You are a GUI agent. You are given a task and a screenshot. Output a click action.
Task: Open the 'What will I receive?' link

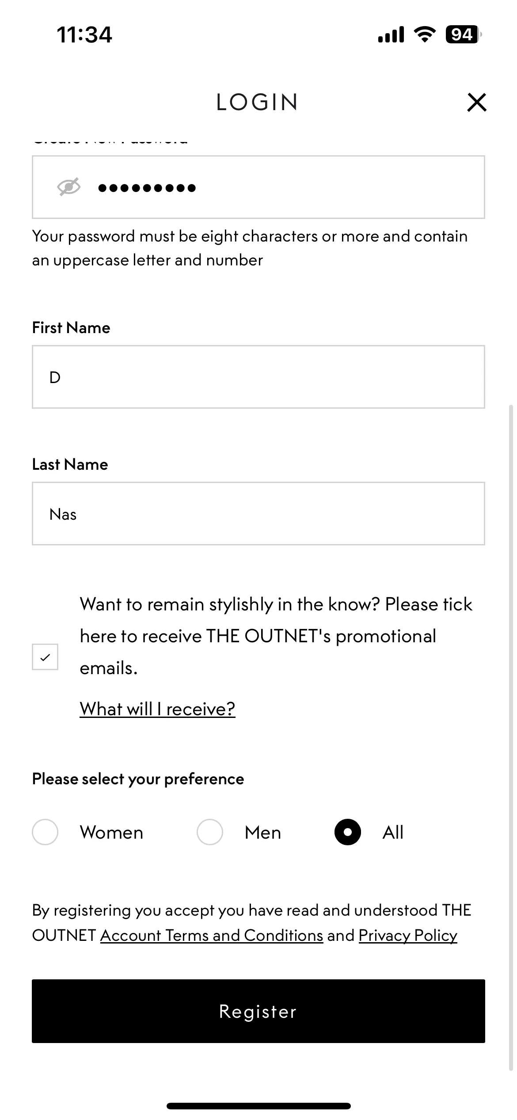tap(157, 709)
